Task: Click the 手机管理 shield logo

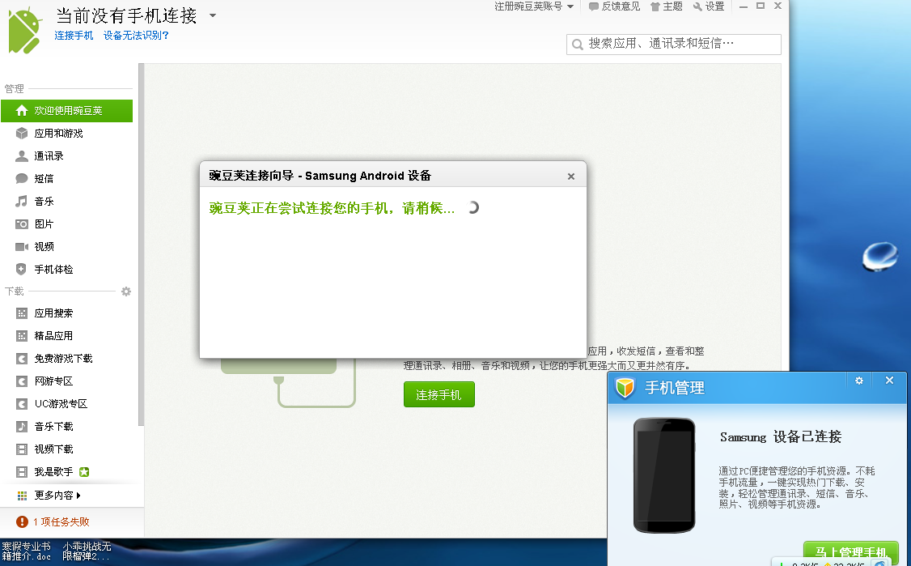Action: [625, 387]
